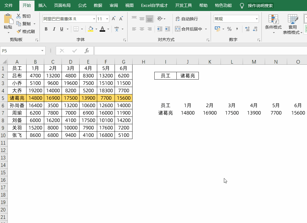This screenshot has width=307, height=223.
Task: Switch to the 插入 ribbon tab
Action: (x=42, y=5)
